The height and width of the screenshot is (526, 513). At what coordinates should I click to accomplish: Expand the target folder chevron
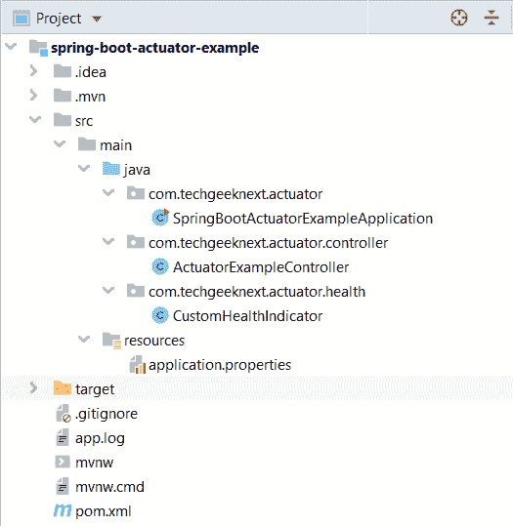click(x=33, y=387)
